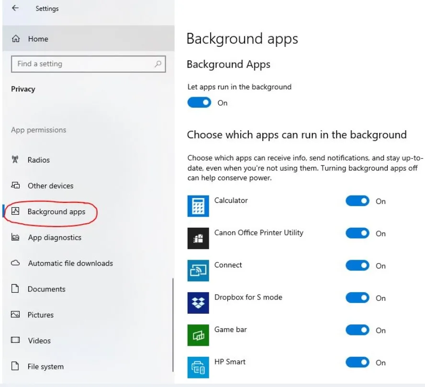Screen dimensions: 425x387
Task: Click the Connect app icon
Action: pos(198,271)
